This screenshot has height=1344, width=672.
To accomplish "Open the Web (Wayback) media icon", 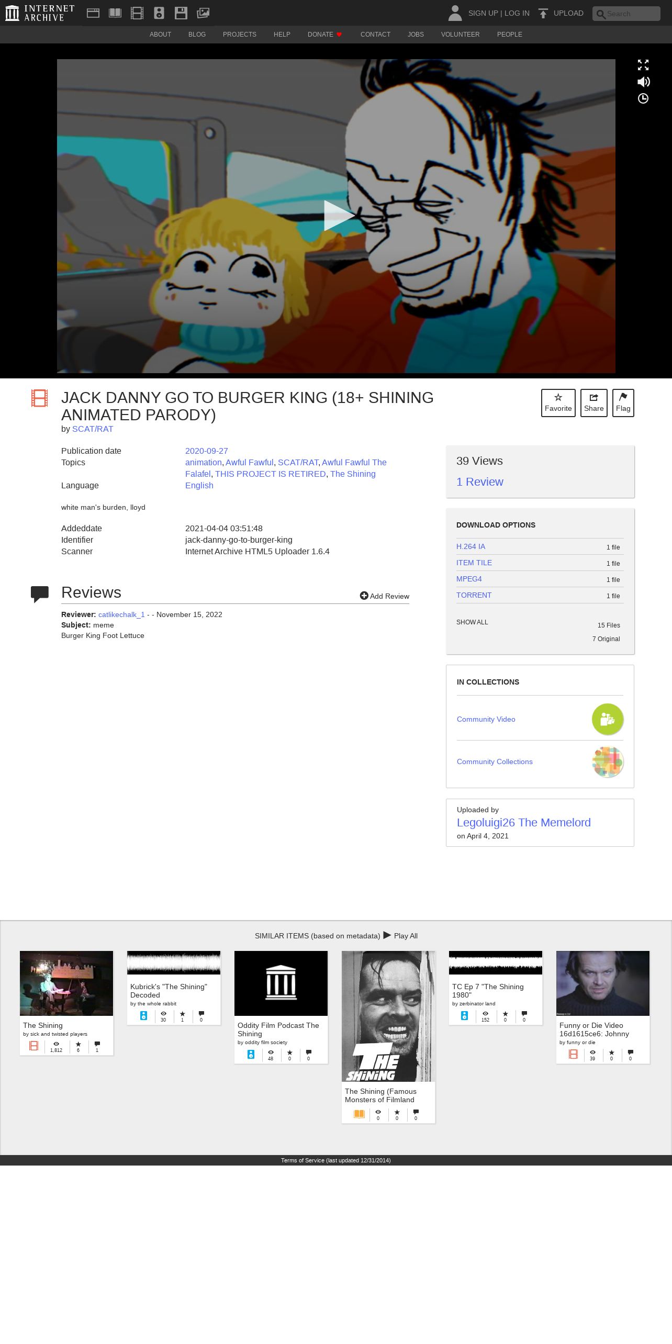I will point(93,13).
